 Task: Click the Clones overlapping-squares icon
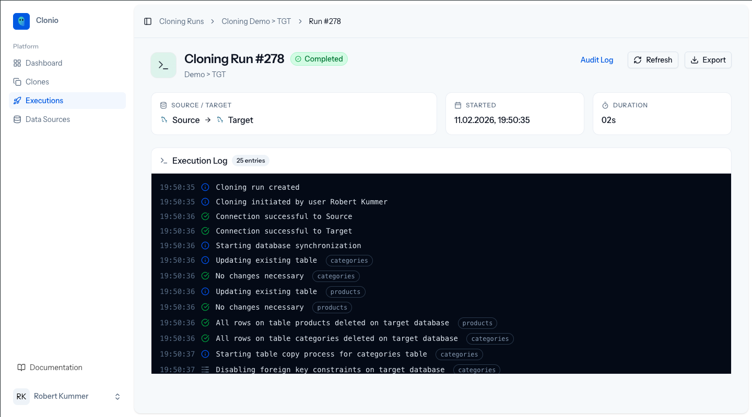18,81
